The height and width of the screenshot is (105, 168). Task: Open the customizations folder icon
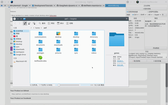point(40,34)
